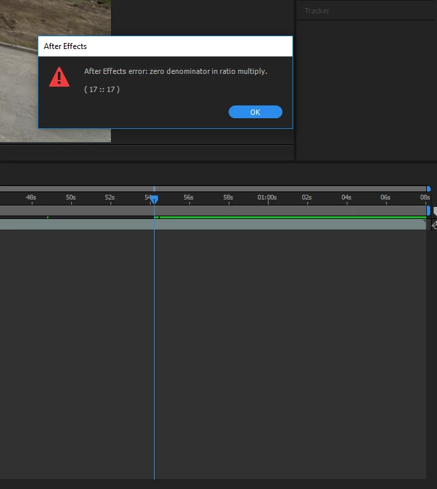Image resolution: width=437 pixels, height=489 pixels.
Task: Select the blue current-time indicator handle
Action: coord(154,199)
